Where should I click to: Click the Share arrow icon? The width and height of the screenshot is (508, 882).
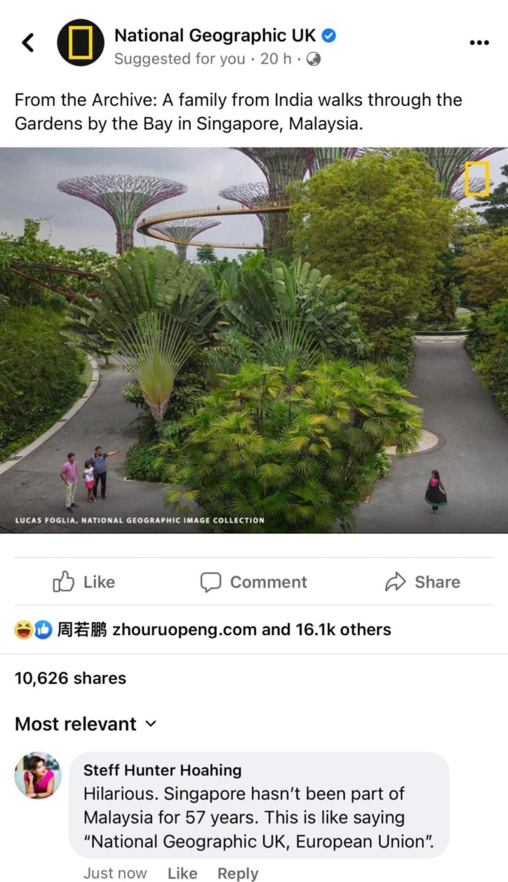tap(396, 582)
